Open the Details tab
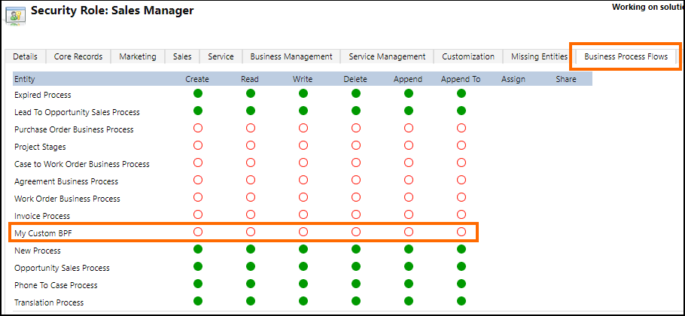 tap(25, 56)
